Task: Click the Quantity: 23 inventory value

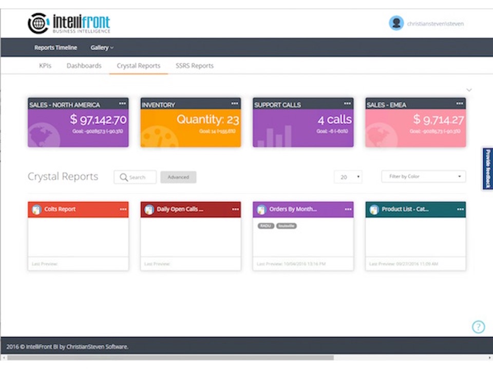Action: tap(208, 119)
